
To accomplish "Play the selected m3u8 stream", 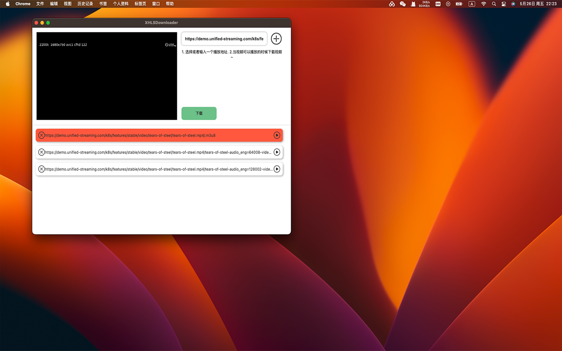I will pos(277,135).
